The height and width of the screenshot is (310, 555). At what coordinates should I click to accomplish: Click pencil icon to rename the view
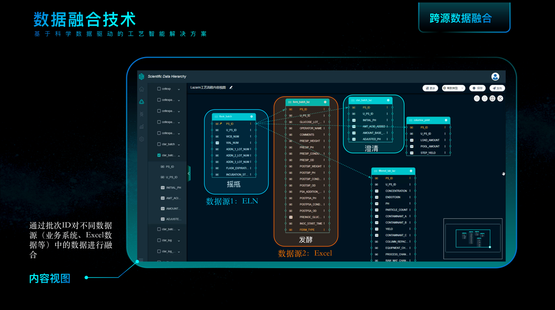(x=231, y=87)
